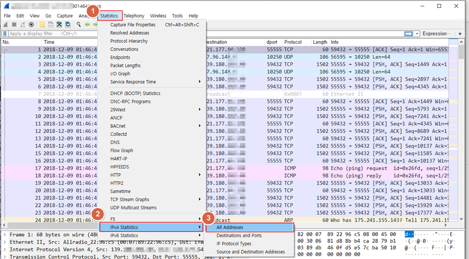Restart the current capture
The height and width of the screenshot is (259, 469).
[23, 24]
